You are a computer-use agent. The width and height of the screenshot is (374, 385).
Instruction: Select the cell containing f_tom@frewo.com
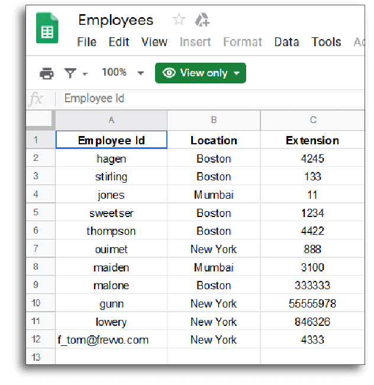111,339
